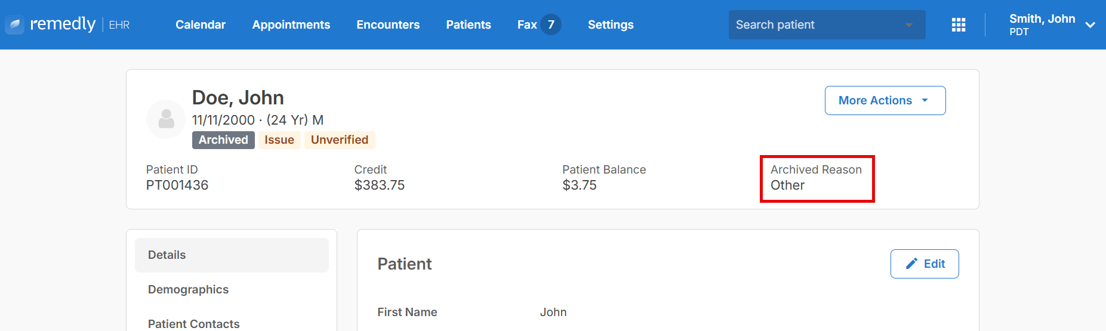Navigate to Patients
Image resolution: width=1106 pixels, height=331 pixels.
tap(469, 24)
